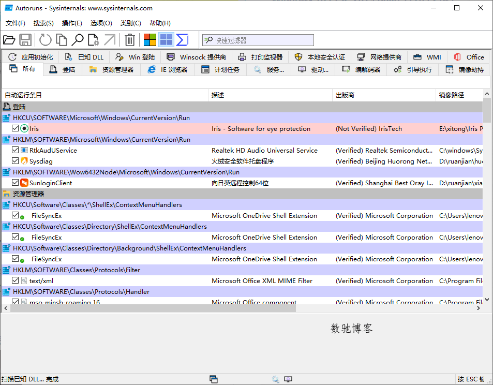Click the status bar services gear icon
Screen dimensions: 493x385
click(275, 379)
